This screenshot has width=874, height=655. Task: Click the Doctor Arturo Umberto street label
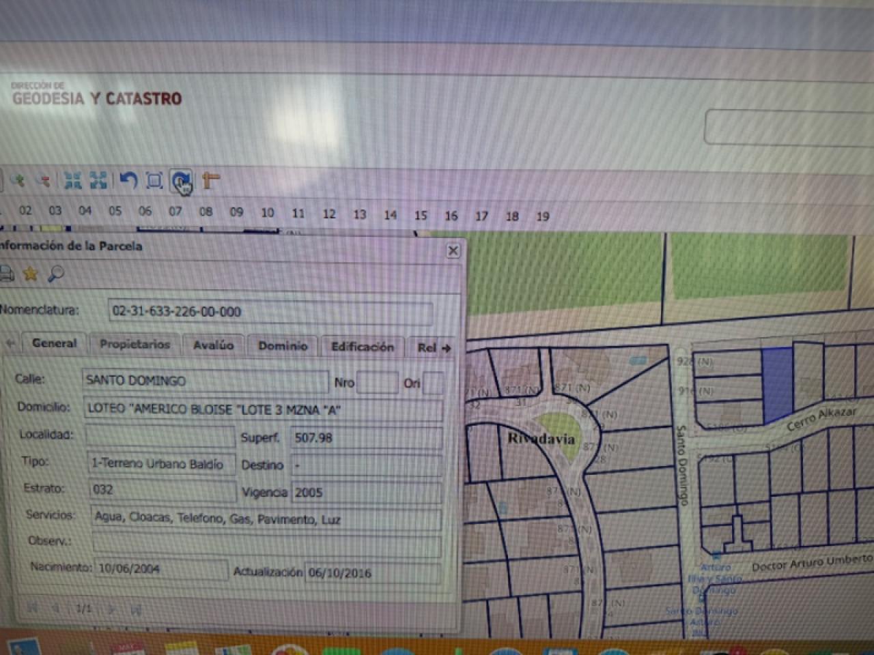pyautogui.click(x=812, y=564)
